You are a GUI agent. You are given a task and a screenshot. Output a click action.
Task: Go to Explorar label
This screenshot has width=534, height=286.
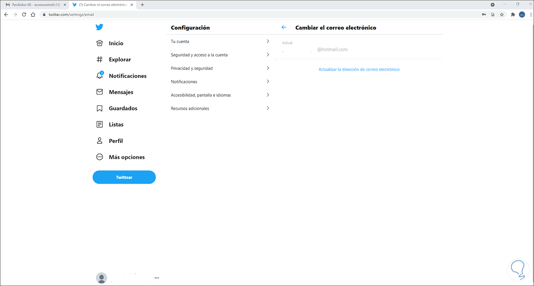coord(120,60)
